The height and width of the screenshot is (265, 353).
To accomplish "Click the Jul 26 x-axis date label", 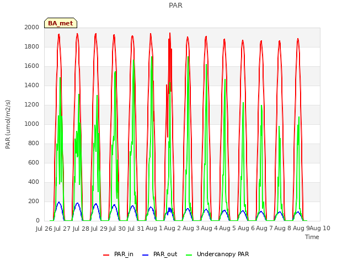I will coord(44,229).
